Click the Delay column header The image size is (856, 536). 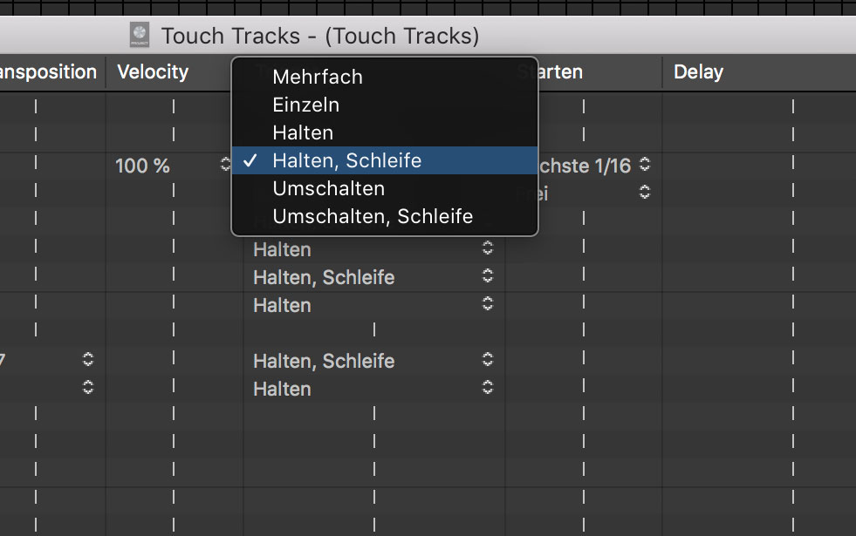point(698,72)
